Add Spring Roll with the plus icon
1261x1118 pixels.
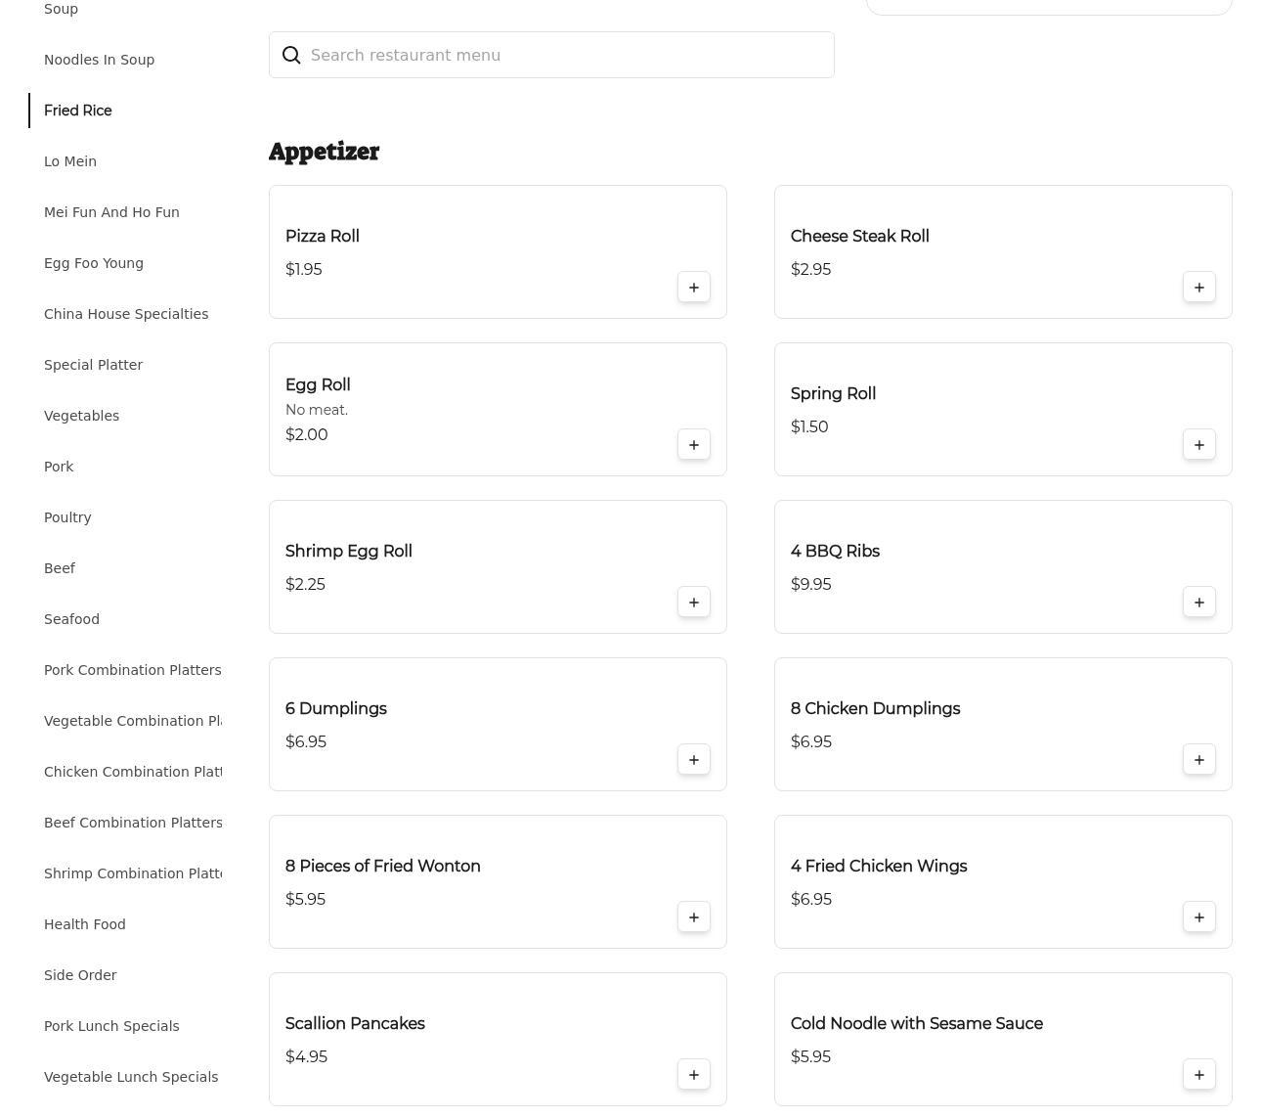[1199, 445]
